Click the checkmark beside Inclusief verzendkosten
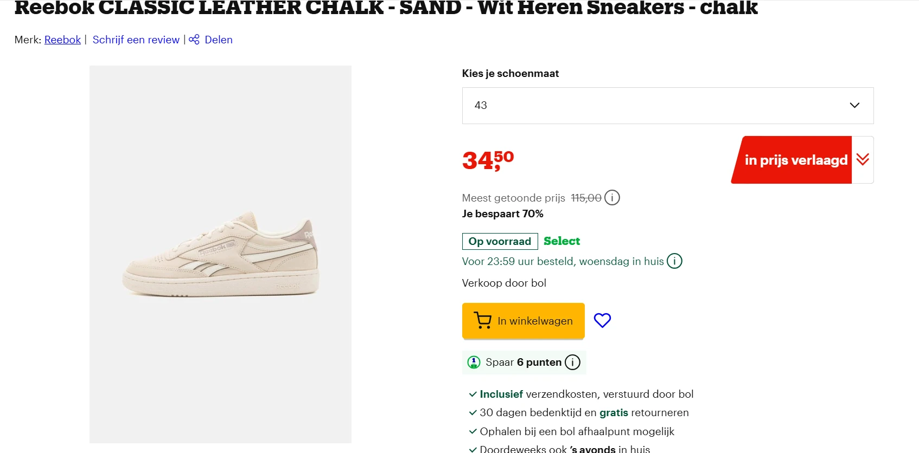This screenshot has height=453, width=919. pos(471,394)
